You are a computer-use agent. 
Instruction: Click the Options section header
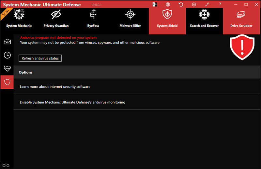click(137, 72)
